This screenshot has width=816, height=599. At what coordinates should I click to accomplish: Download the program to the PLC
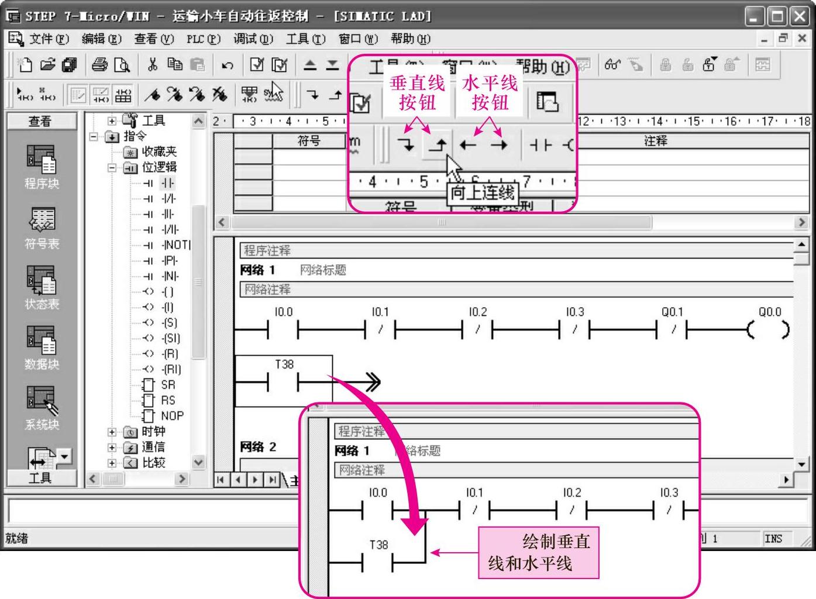pos(332,65)
